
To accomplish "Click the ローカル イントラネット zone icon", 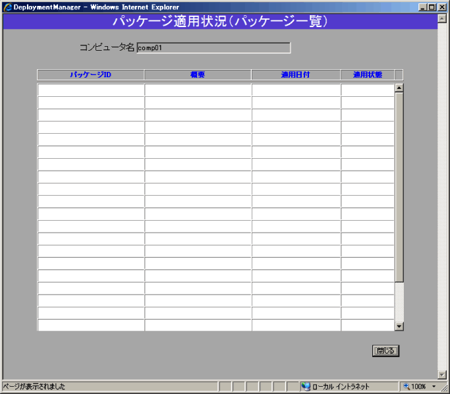I will click(306, 387).
